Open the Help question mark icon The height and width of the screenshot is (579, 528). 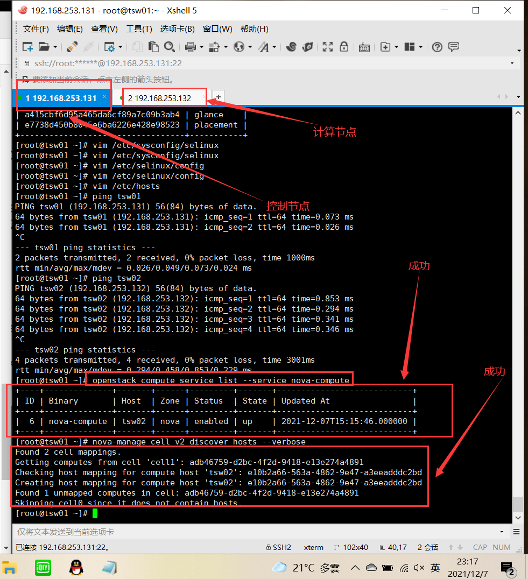tap(437, 47)
